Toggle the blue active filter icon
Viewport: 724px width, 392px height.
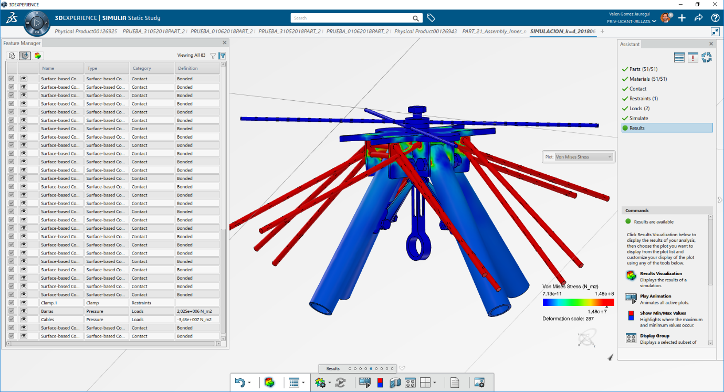(223, 55)
